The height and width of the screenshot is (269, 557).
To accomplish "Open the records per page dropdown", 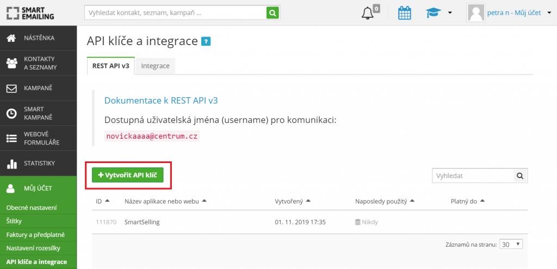I will (x=511, y=245).
